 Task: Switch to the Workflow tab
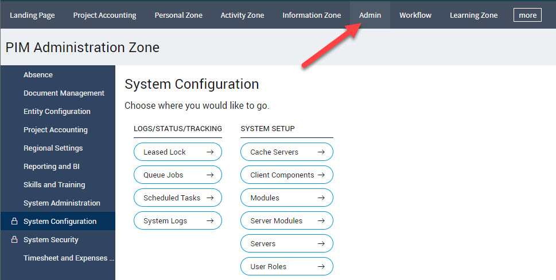point(415,15)
